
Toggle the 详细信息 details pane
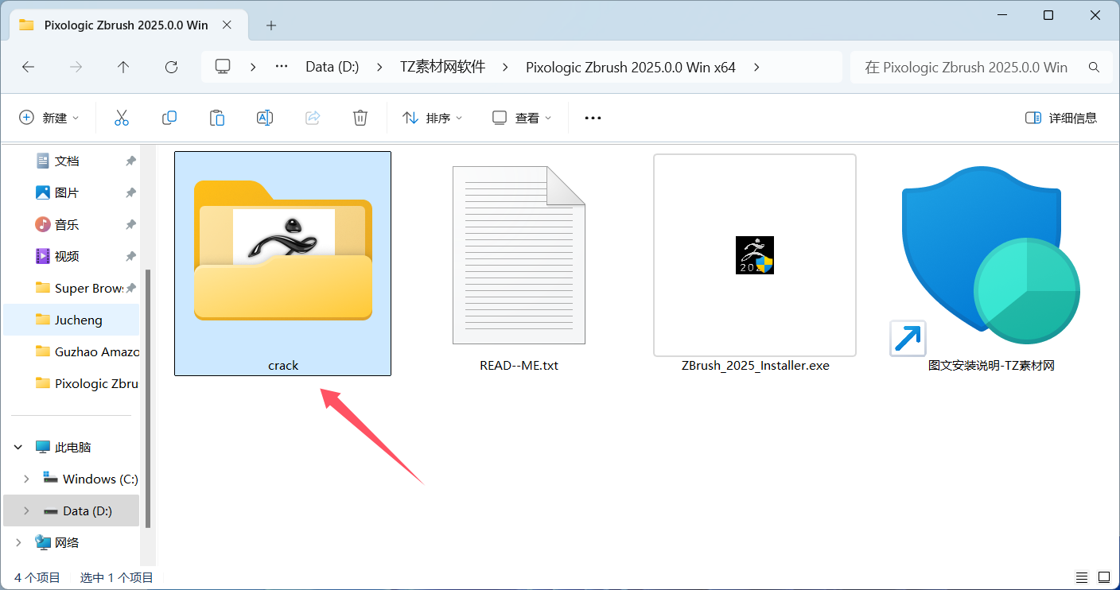coord(1061,118)
